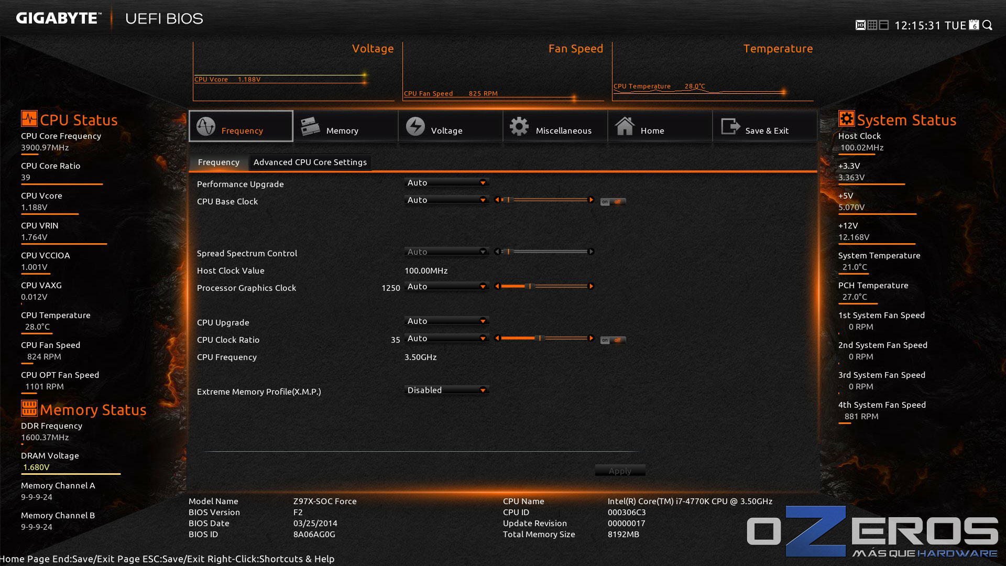Click the Fan Speed graph panel
This screenshot has width=1006, height=566.
503,72
